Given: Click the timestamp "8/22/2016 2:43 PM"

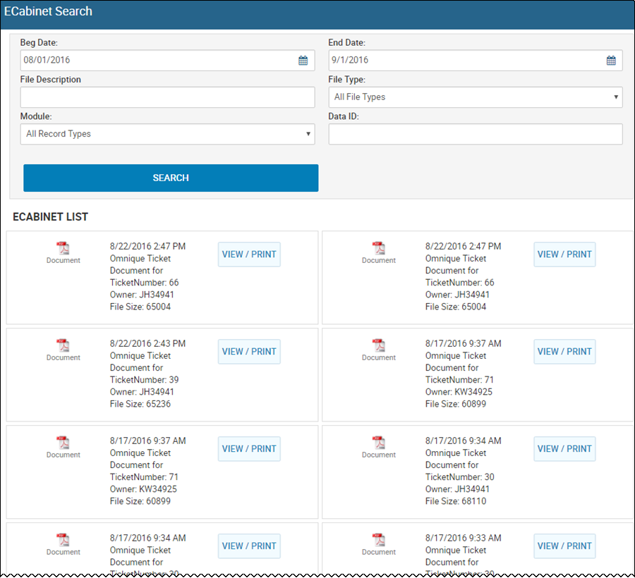Looking at the screenshot, I should tap(147, 343).
